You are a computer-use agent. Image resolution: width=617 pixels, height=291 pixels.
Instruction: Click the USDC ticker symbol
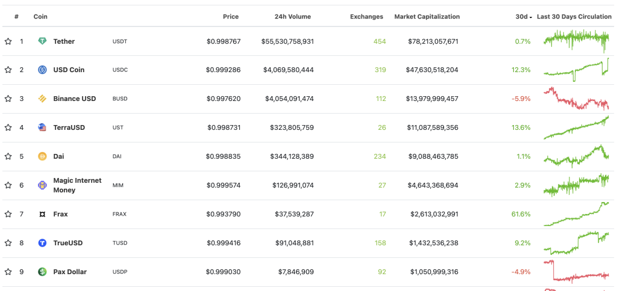click(120, 70)
